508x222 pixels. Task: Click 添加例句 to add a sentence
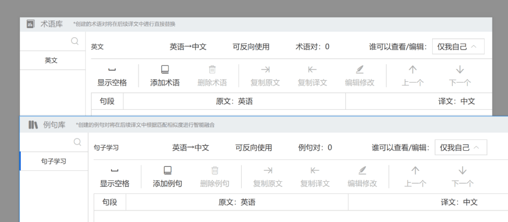click(167, 177)
